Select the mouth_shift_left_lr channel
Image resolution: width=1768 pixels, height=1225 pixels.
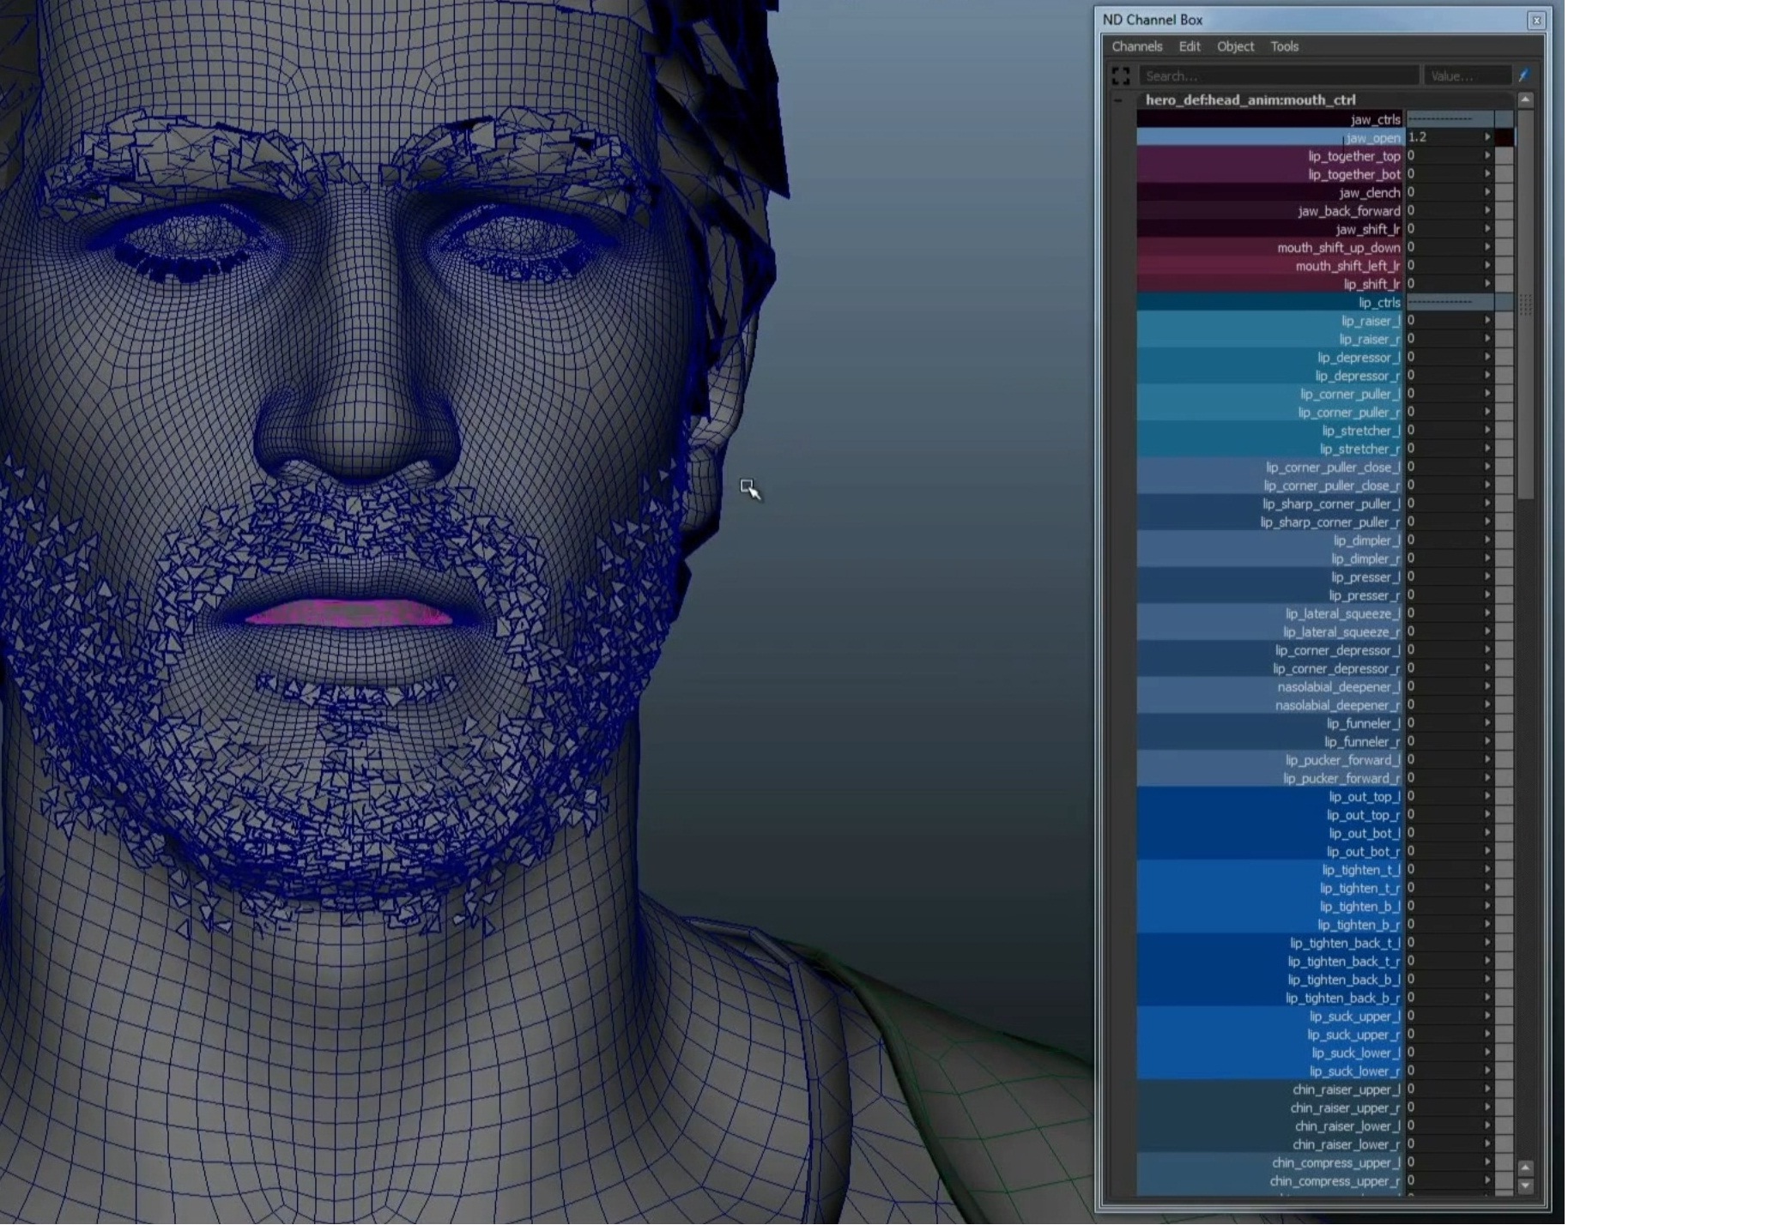tap(1270, 266)
